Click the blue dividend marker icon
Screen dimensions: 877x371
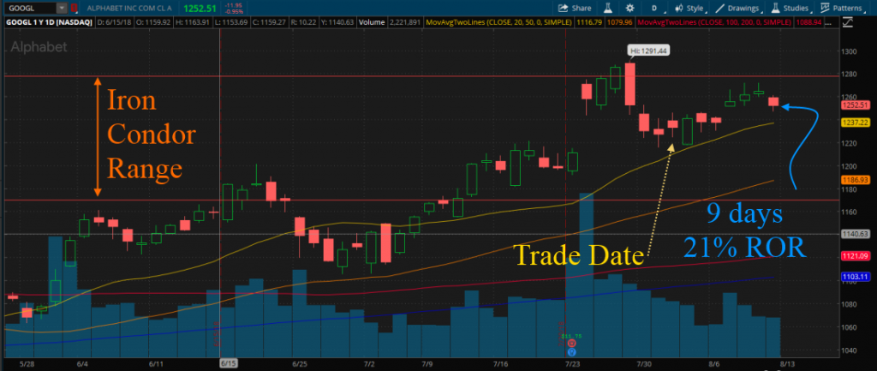[x=571, y=352]
